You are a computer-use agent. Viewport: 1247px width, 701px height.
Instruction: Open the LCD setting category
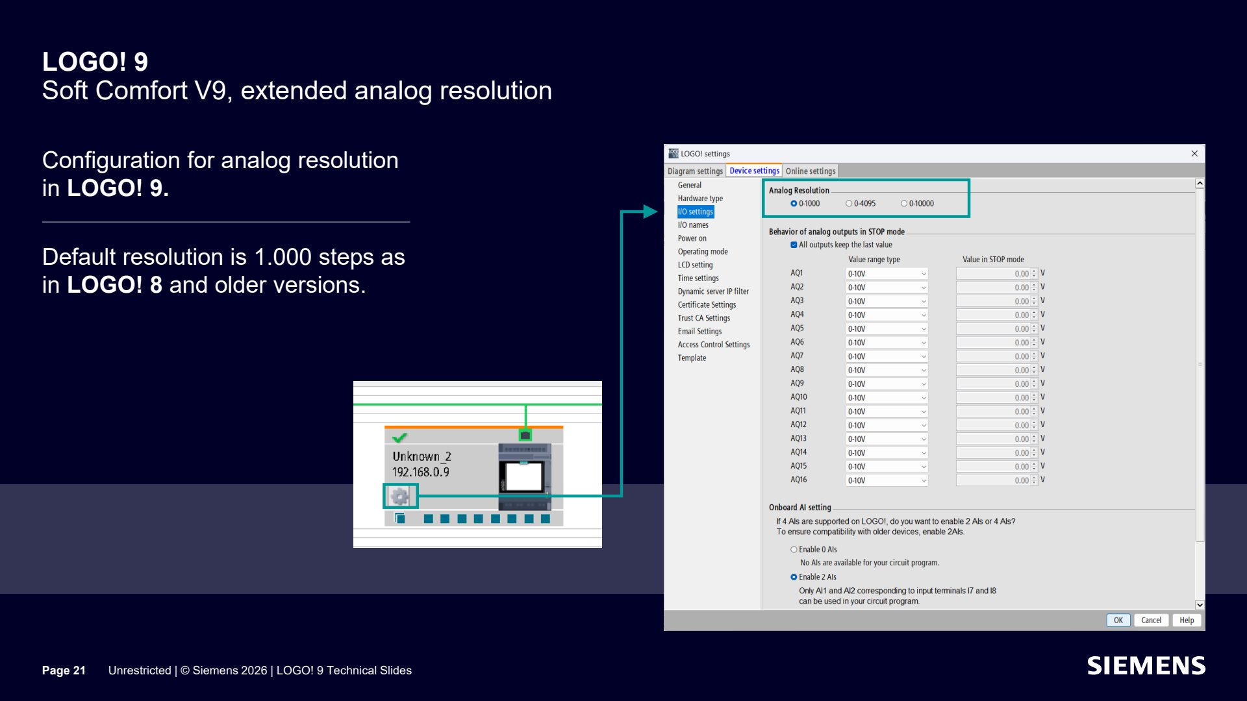695,265
